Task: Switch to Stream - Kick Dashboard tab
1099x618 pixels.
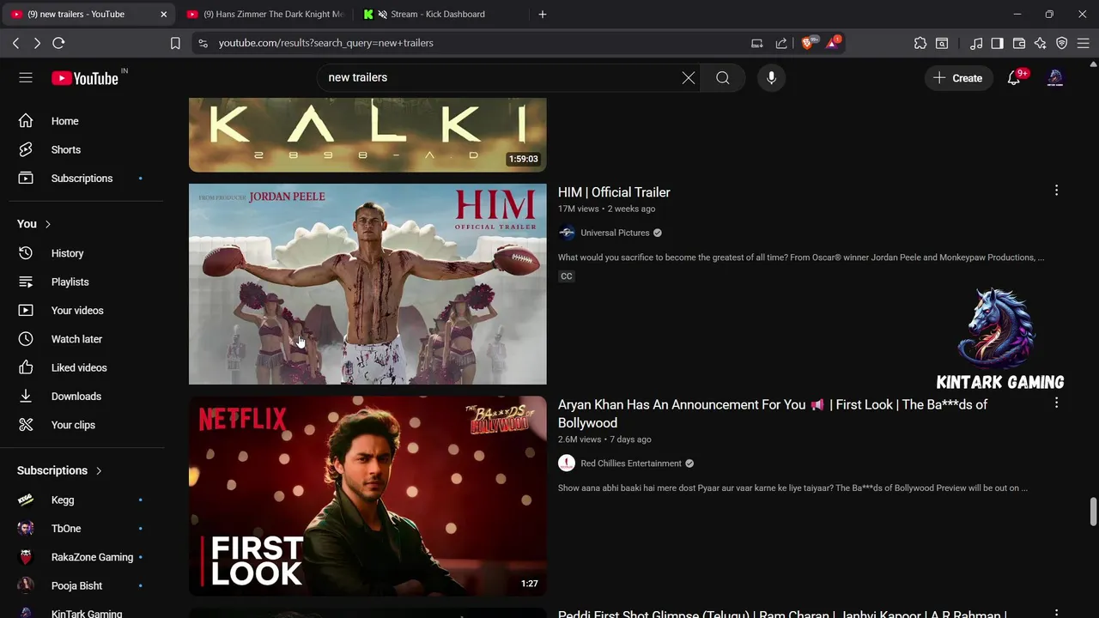Action: tap(438, 14)
